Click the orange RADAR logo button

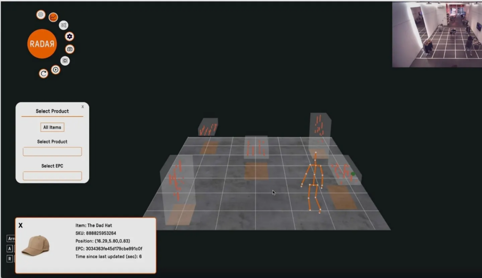42,44
